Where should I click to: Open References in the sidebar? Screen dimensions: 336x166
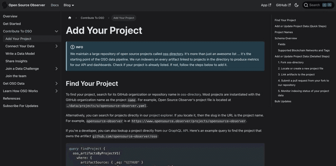[12, 98]
